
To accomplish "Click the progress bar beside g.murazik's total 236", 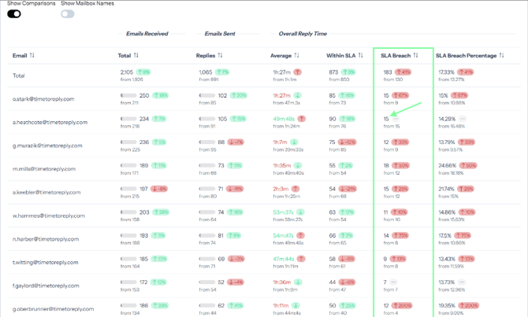I will pyautogui.click(x=127, y=142).
